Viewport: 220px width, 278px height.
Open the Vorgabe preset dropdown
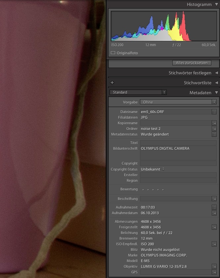tap(178, 102)
